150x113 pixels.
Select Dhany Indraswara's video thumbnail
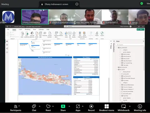click(x=35, y=17)
